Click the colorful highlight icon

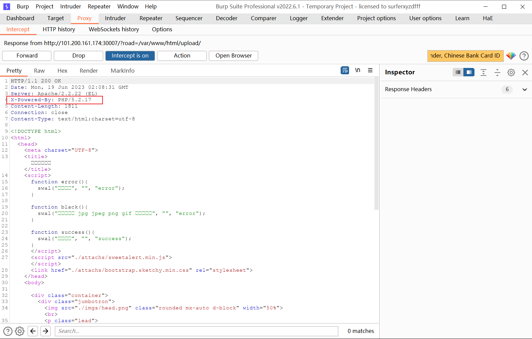pos(511,56)
